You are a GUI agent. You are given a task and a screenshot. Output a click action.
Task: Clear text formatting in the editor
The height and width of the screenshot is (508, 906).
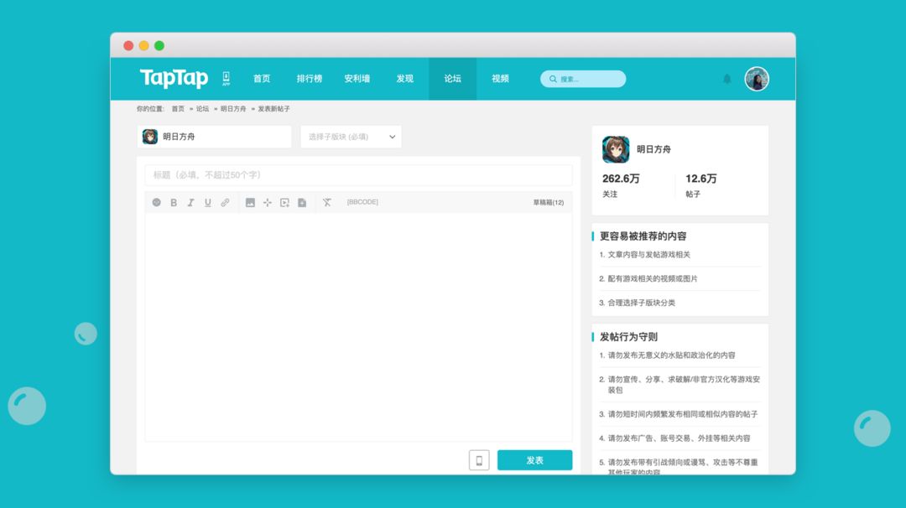[327, 203]
